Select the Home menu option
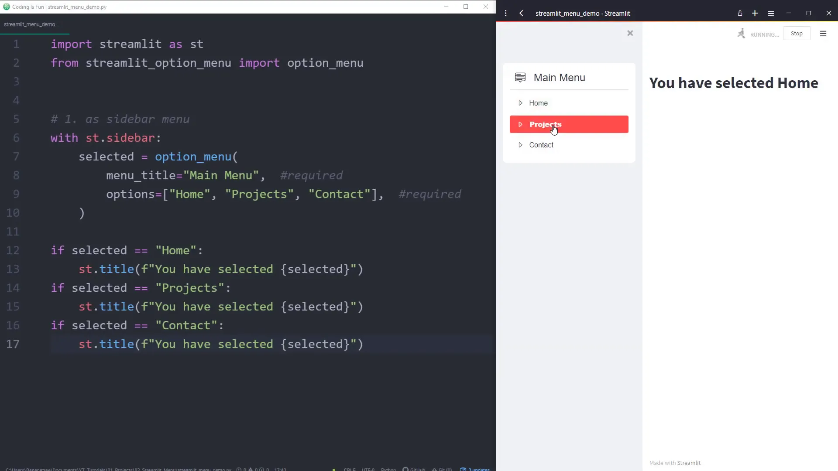This screenshot has height=471, width=838. click(539, 103)
